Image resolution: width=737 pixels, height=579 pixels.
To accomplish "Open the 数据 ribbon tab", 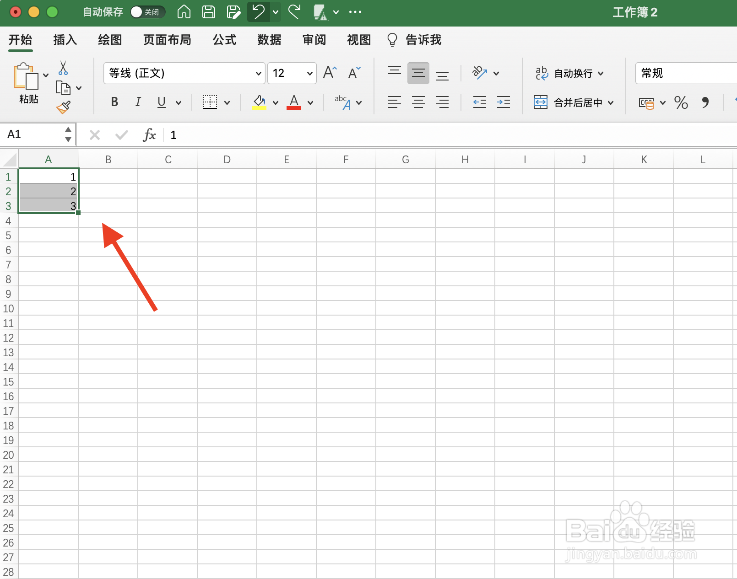I will tap(269, 40).
